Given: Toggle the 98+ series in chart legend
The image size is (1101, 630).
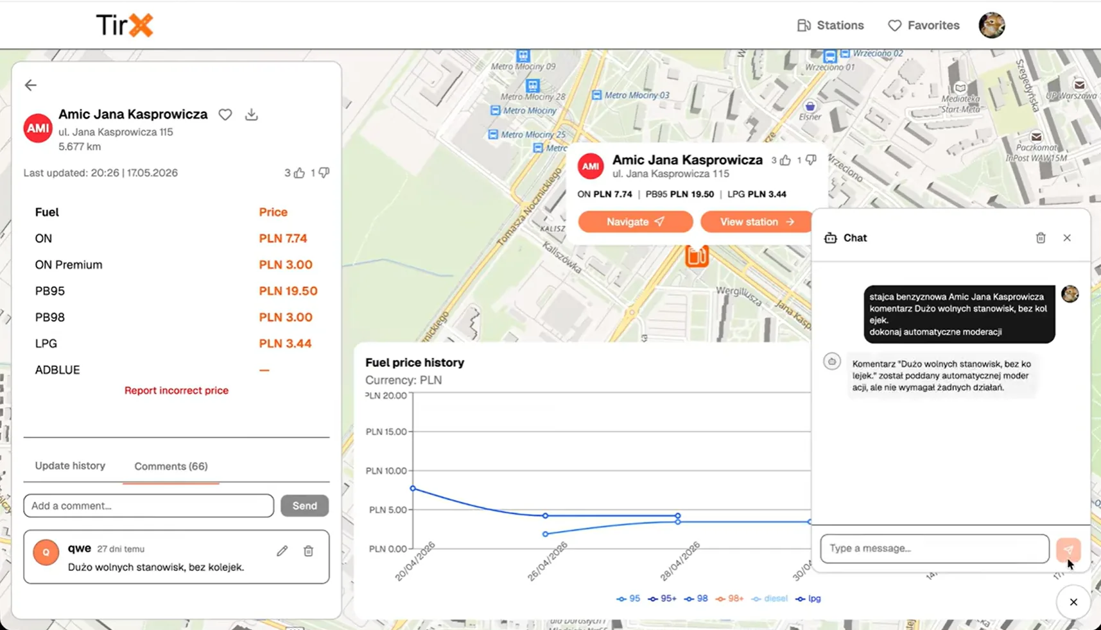Looking at the screenshot, I should coord(729,599).
